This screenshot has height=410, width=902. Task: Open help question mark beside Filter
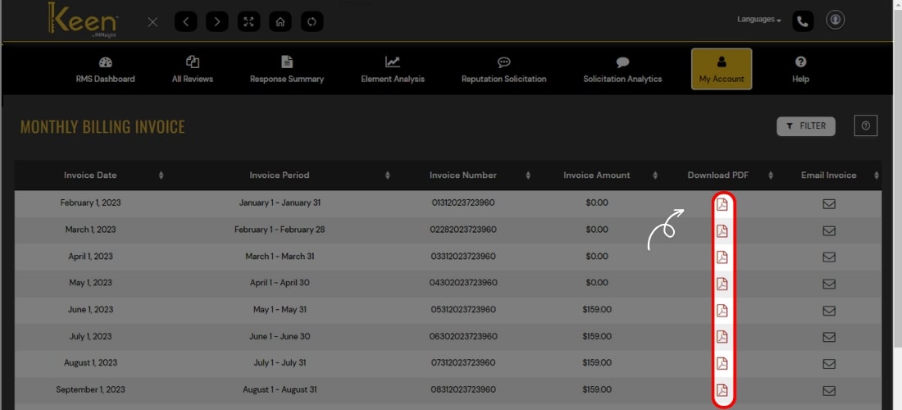pyautogui.click(x=866, y=125)
